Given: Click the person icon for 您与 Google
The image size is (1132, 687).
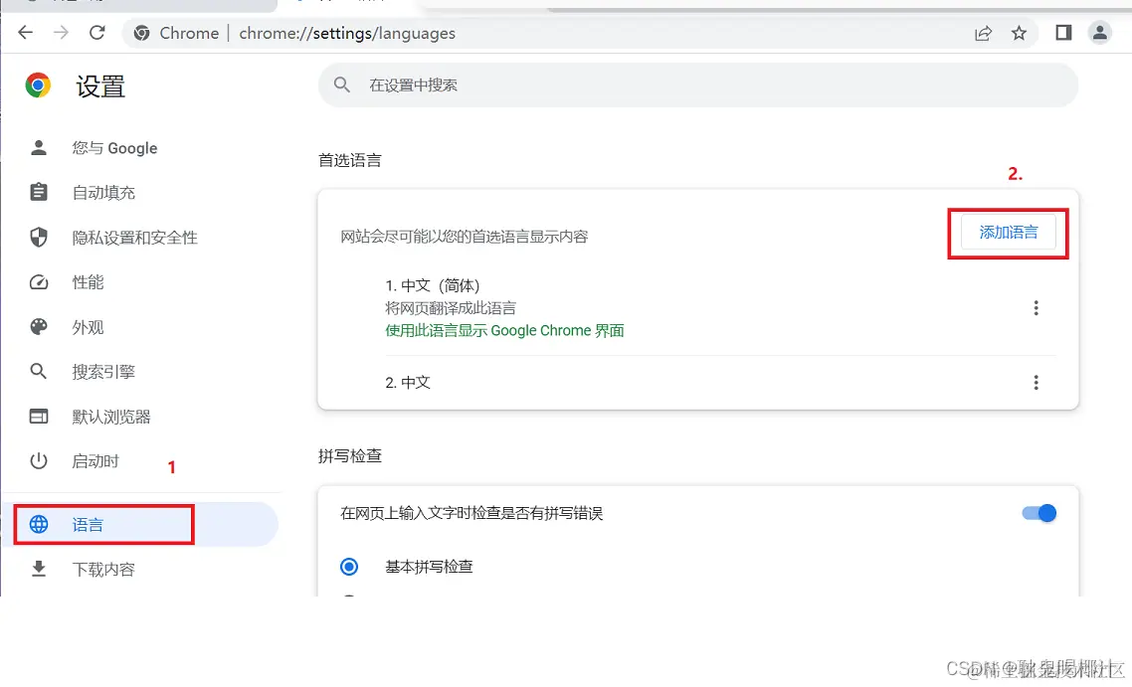Looking at the screenshot, I should (39, 148).
